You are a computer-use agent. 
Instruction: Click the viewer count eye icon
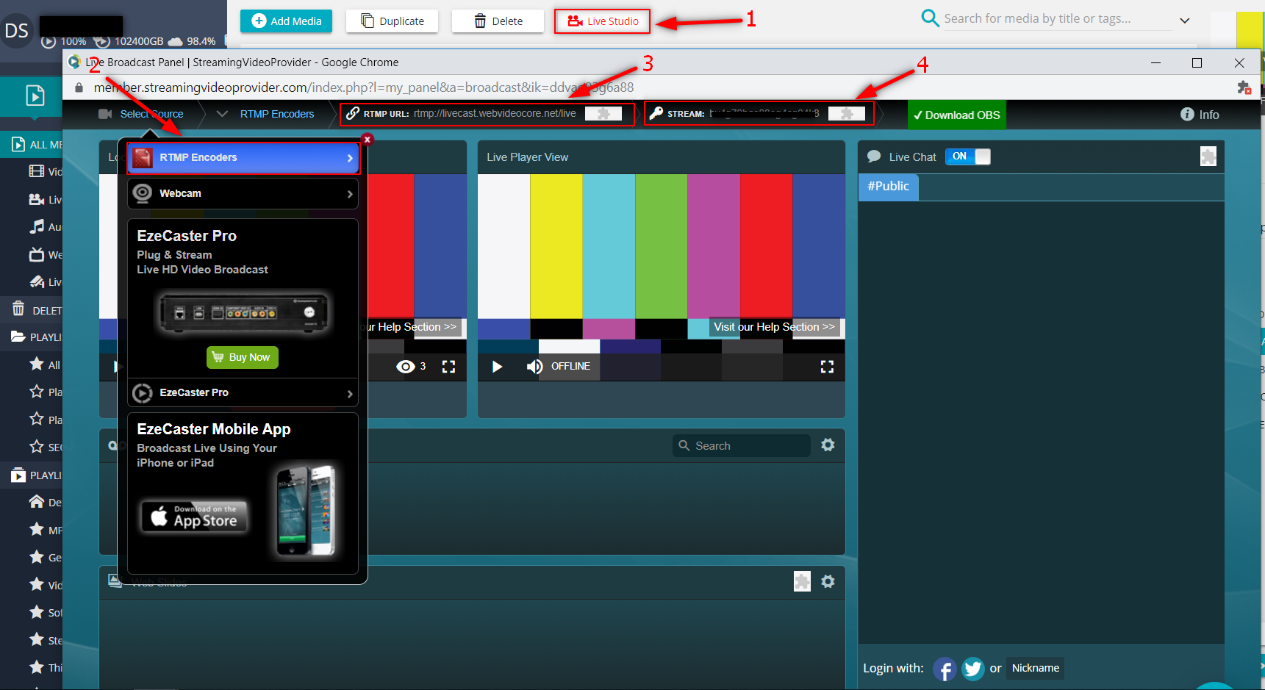point(406,366)
